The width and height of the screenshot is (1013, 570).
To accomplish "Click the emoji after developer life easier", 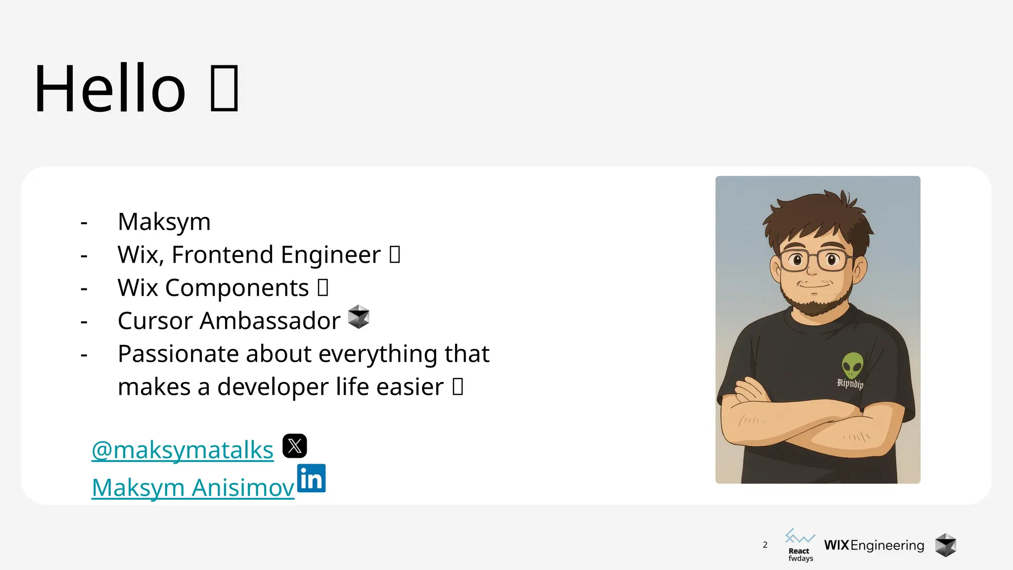I will (x=458, y=386).
